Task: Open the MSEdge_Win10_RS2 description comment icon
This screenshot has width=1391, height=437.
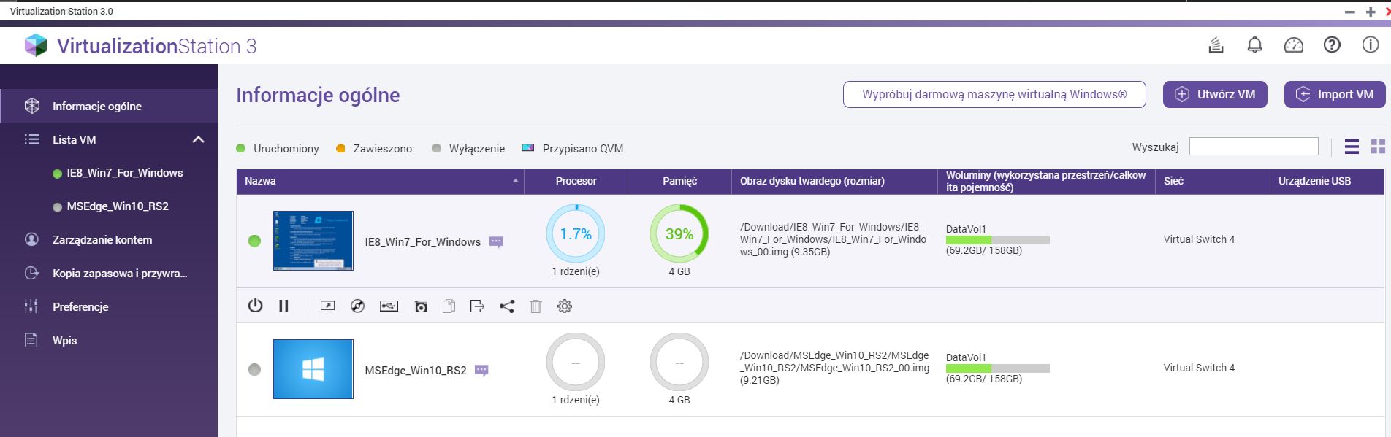Action: (x=481, y=371)
